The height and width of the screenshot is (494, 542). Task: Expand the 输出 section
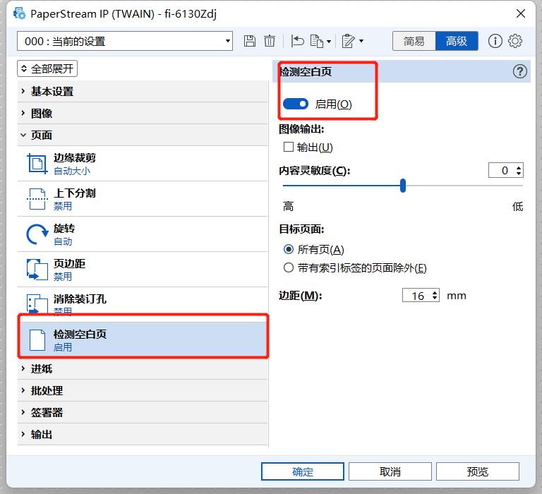(x=143, y=434)
